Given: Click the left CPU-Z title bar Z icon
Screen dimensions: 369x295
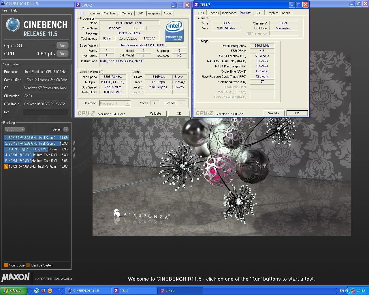Looking at the screenshot, I should 78,5.
